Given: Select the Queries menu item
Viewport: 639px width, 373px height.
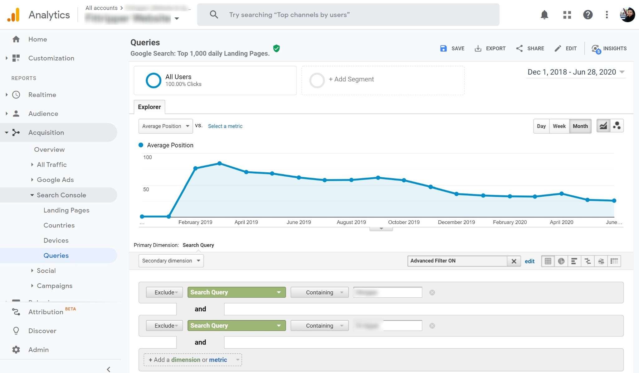Looking at the screenshot, I should coord(56,255).
